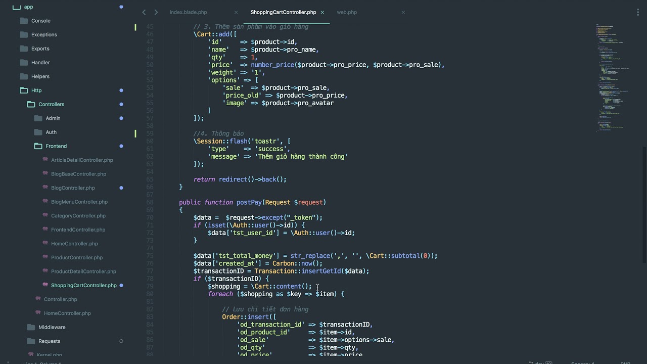Click the open Http folder icon

click(x=23, y=90)
